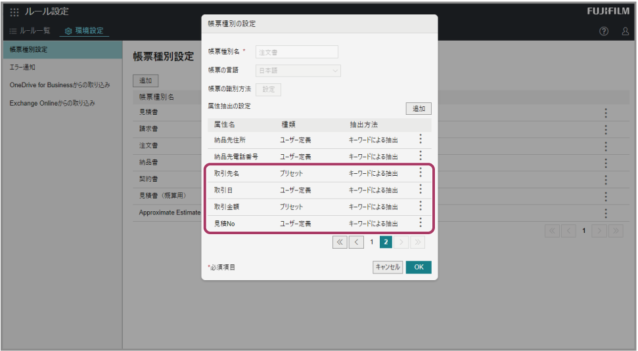Go to next page in dialog pagination
This screenshot has height=351, width=638.
click(401, 242)
